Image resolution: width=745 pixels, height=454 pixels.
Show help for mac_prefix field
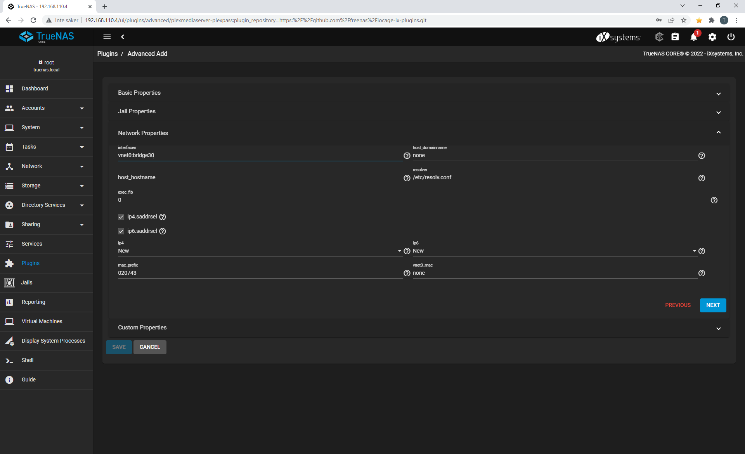coord(407,273)
